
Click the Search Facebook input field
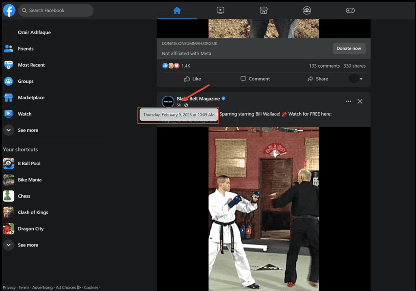point(56,10)
